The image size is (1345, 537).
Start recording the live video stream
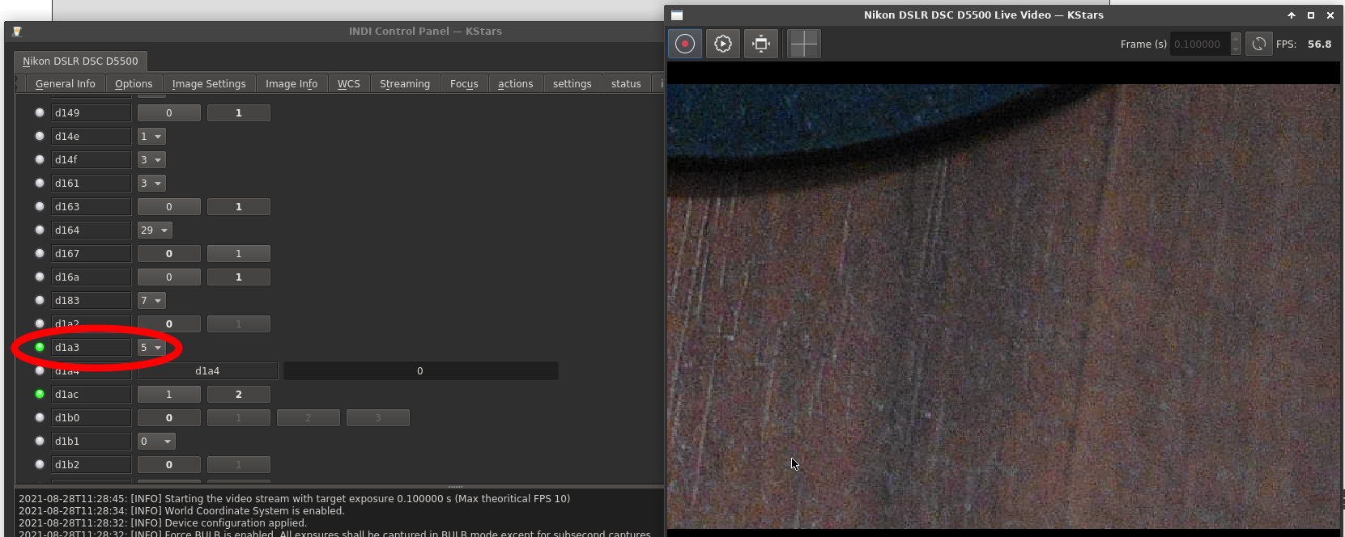pyautogui.click(x=685, y=44)
